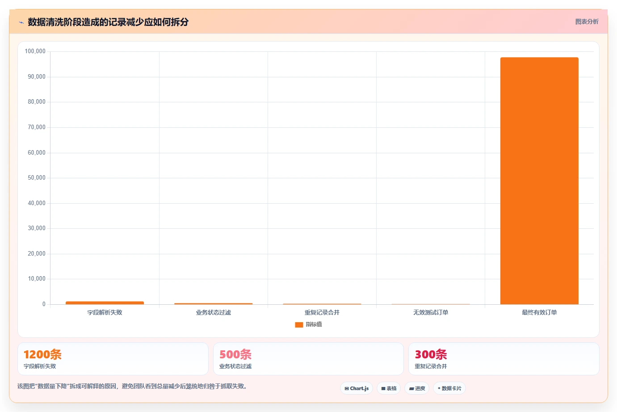The height and width of the screenshot is (412, 617).
Task: Click the 业务状态过滤 bar in chart
Action: (x=213, y=304)
